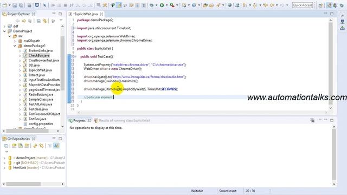Viewport: 347px width, 195px height.
Task: Click the Open Perspective icon
Action: pyautogui.click(x=320, y=5)
